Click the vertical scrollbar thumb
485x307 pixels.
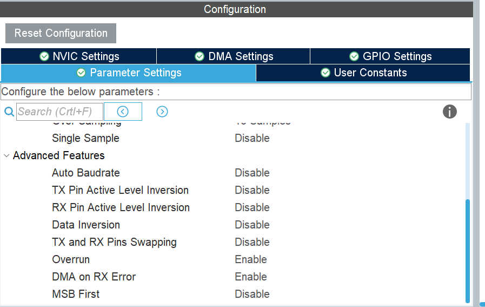click(468, 250)
